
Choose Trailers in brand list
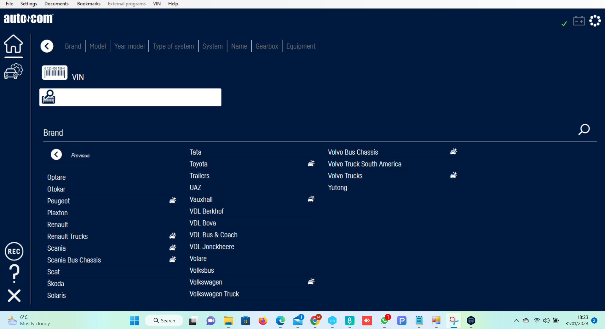pos(199,176)
